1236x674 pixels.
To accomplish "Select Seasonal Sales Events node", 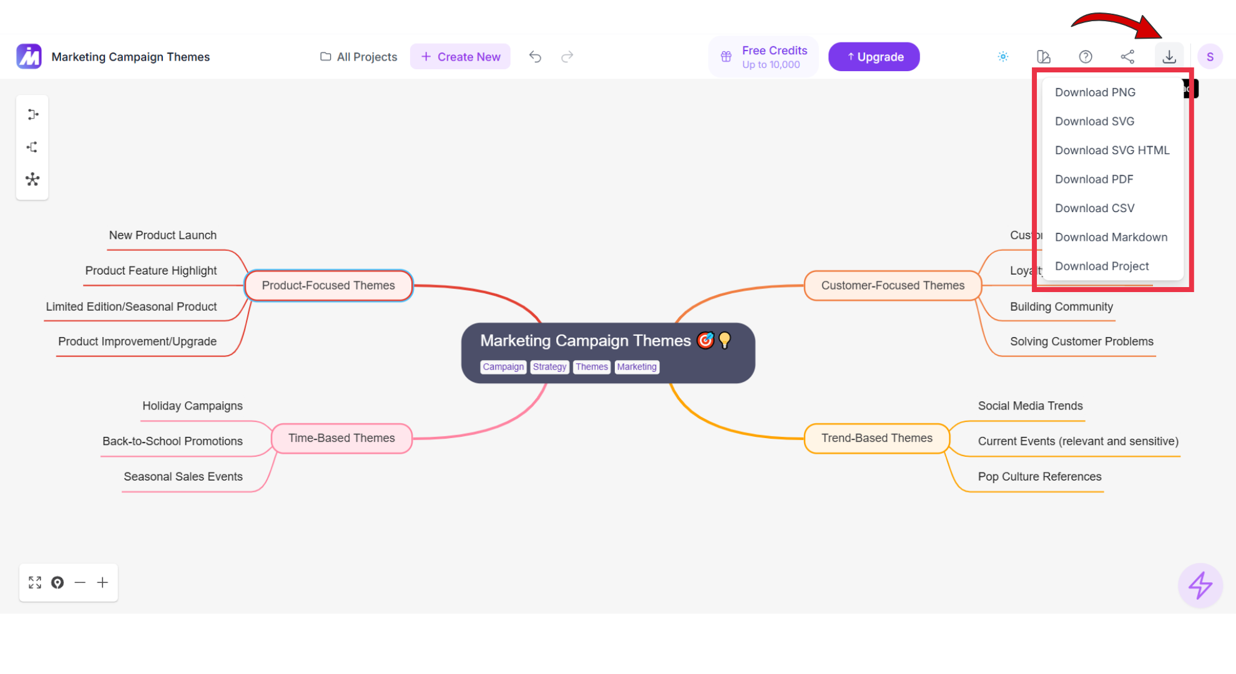I will click(183, 477).
